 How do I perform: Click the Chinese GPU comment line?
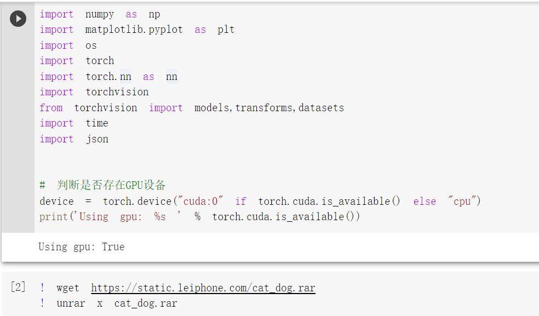[x=102, y=185]
